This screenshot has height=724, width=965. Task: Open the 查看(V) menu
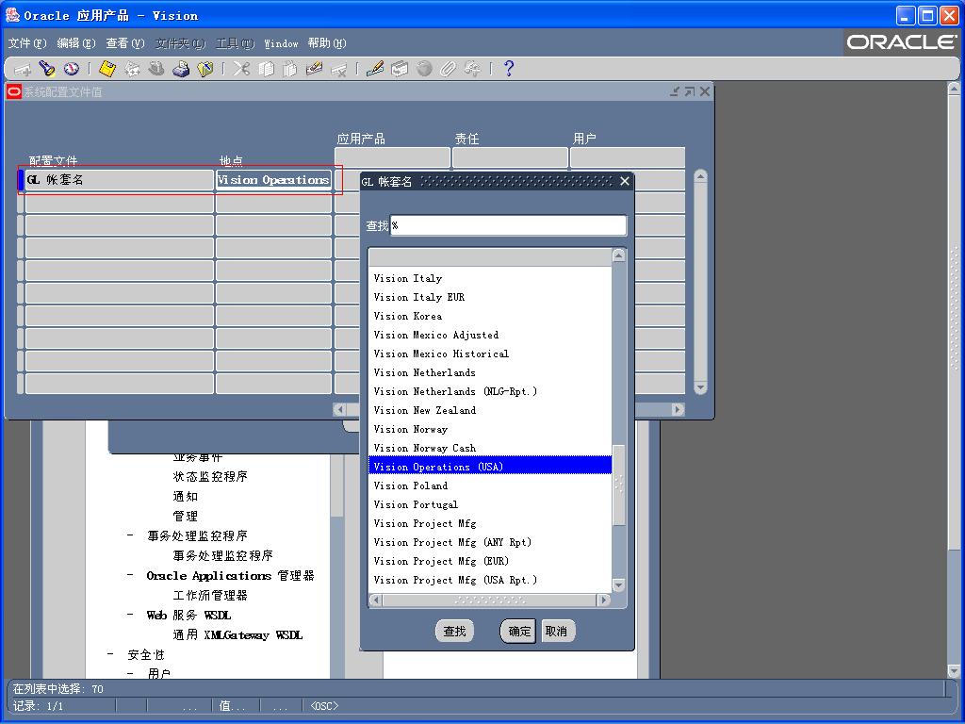[125, 43]
